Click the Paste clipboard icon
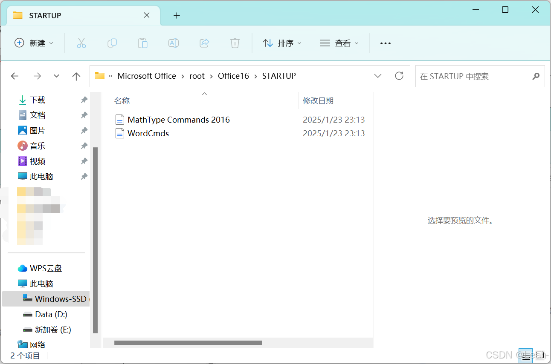This screenshot has width=551, height=364. tap(143, 43)
